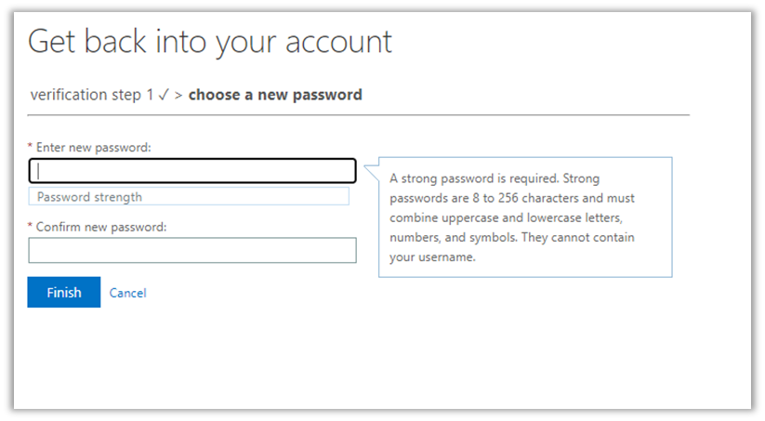
Task: Click the horizontal divider under the steps
Action: coord(359,114)
